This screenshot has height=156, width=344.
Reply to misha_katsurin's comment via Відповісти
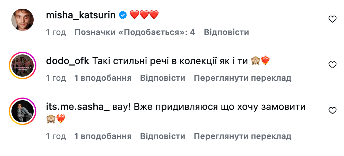226,33
